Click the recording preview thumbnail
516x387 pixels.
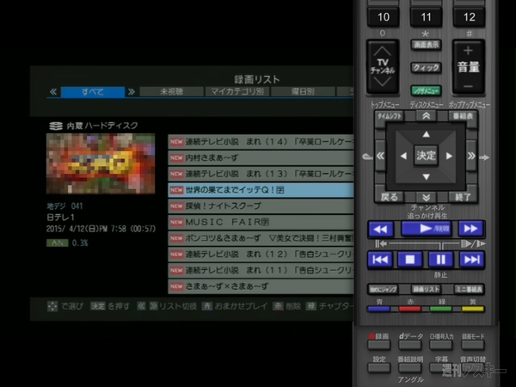tap(101, 163)
